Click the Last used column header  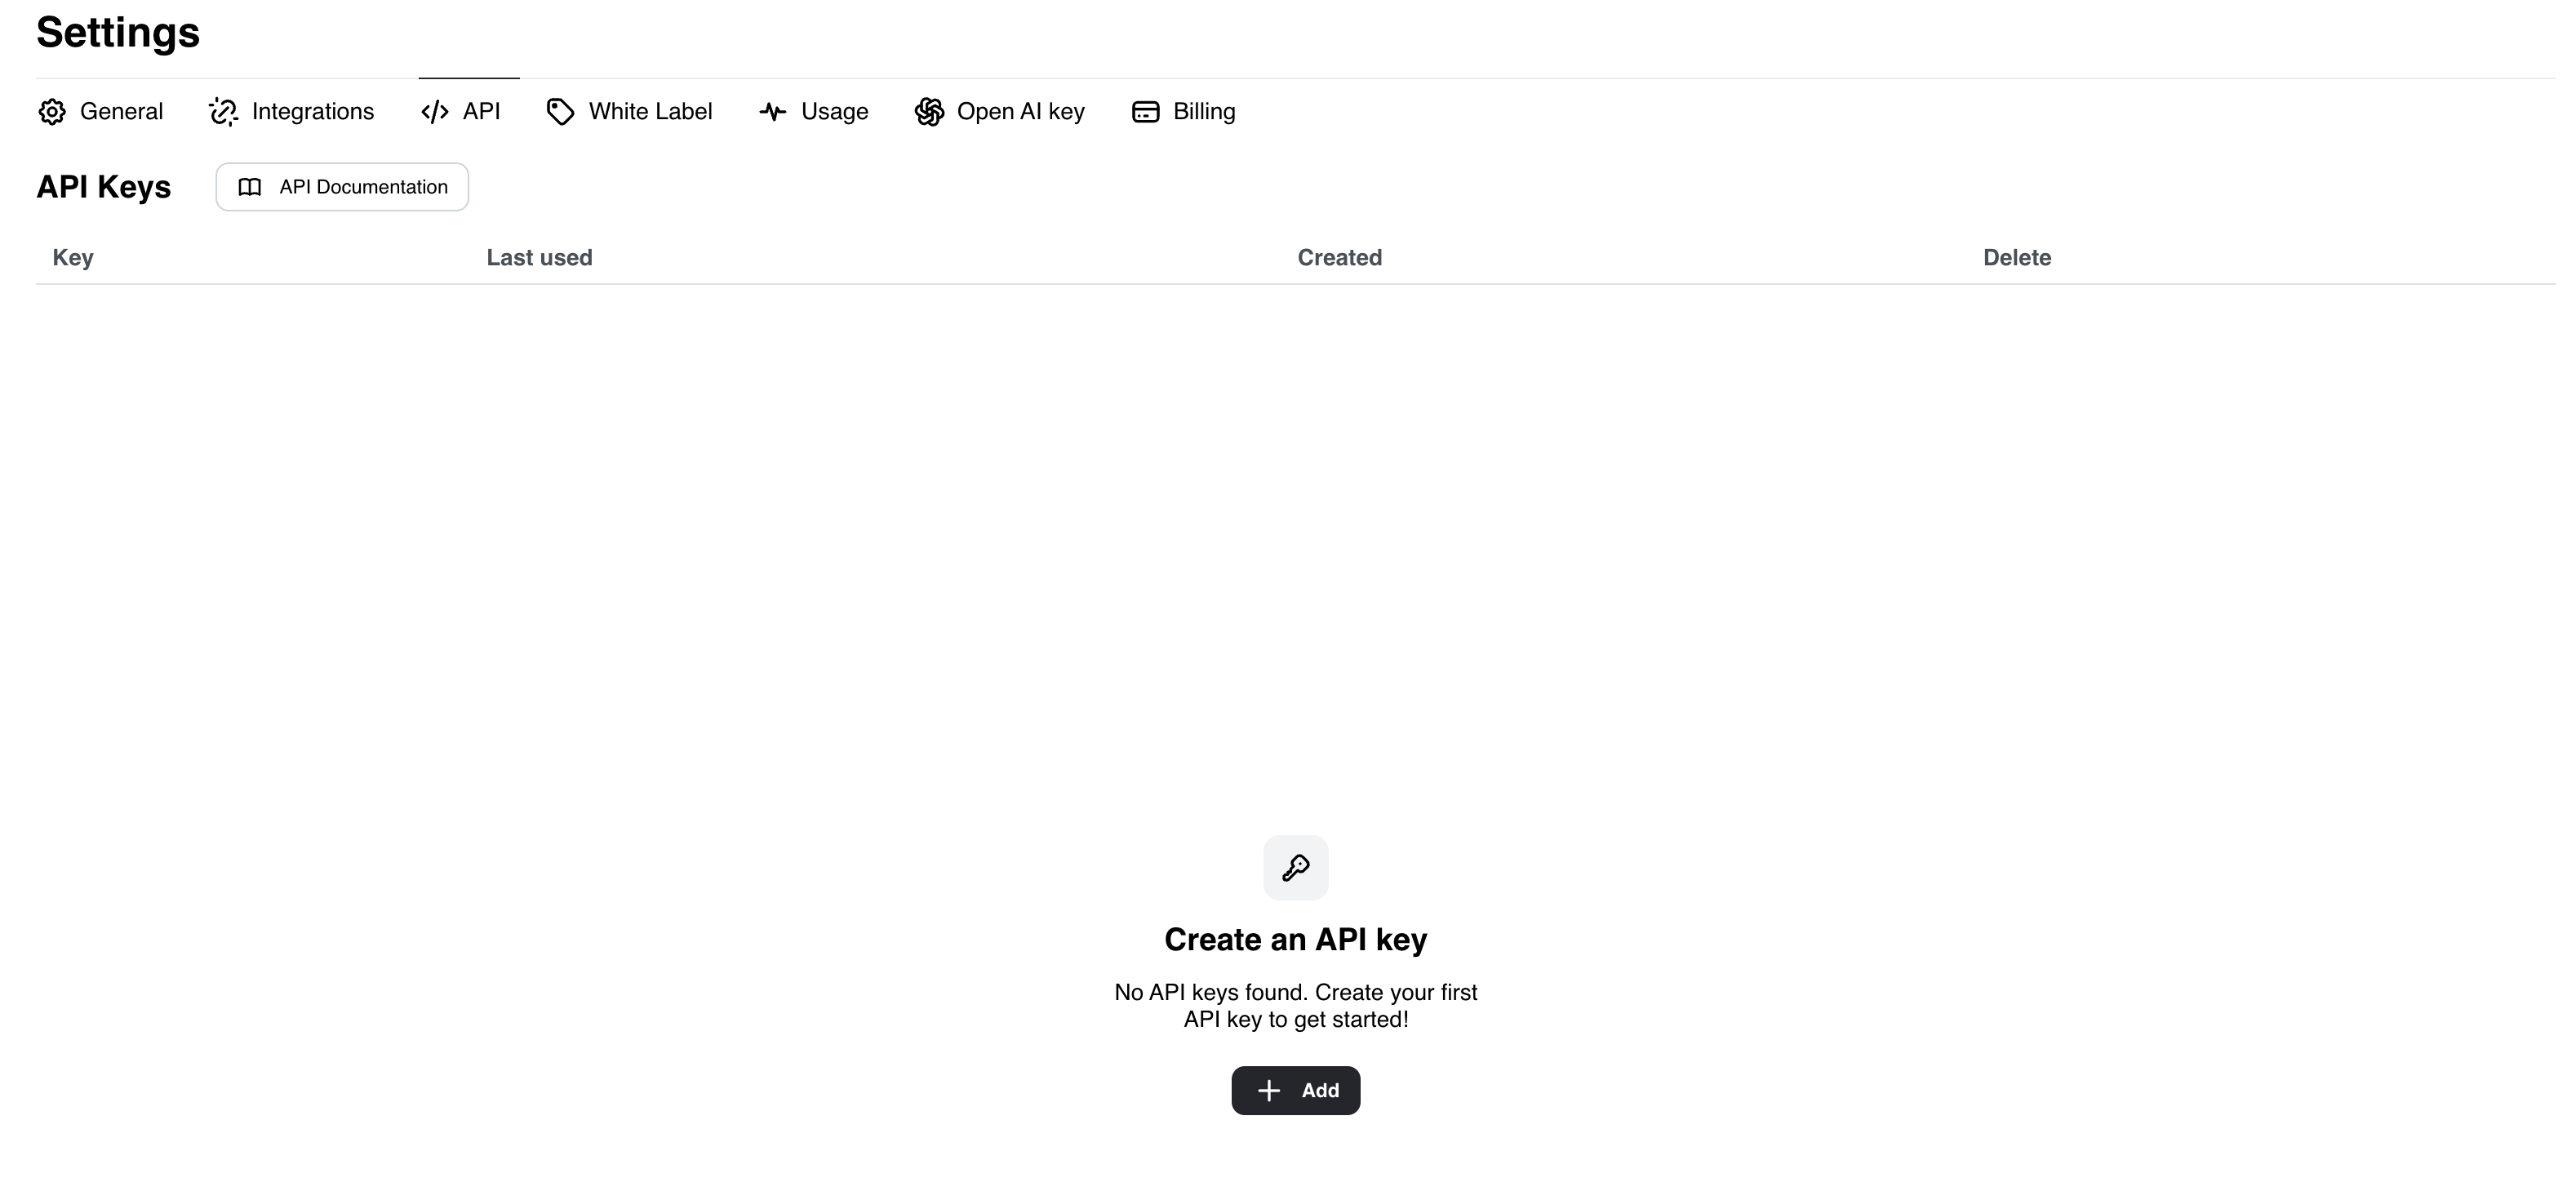click(539, 257)
